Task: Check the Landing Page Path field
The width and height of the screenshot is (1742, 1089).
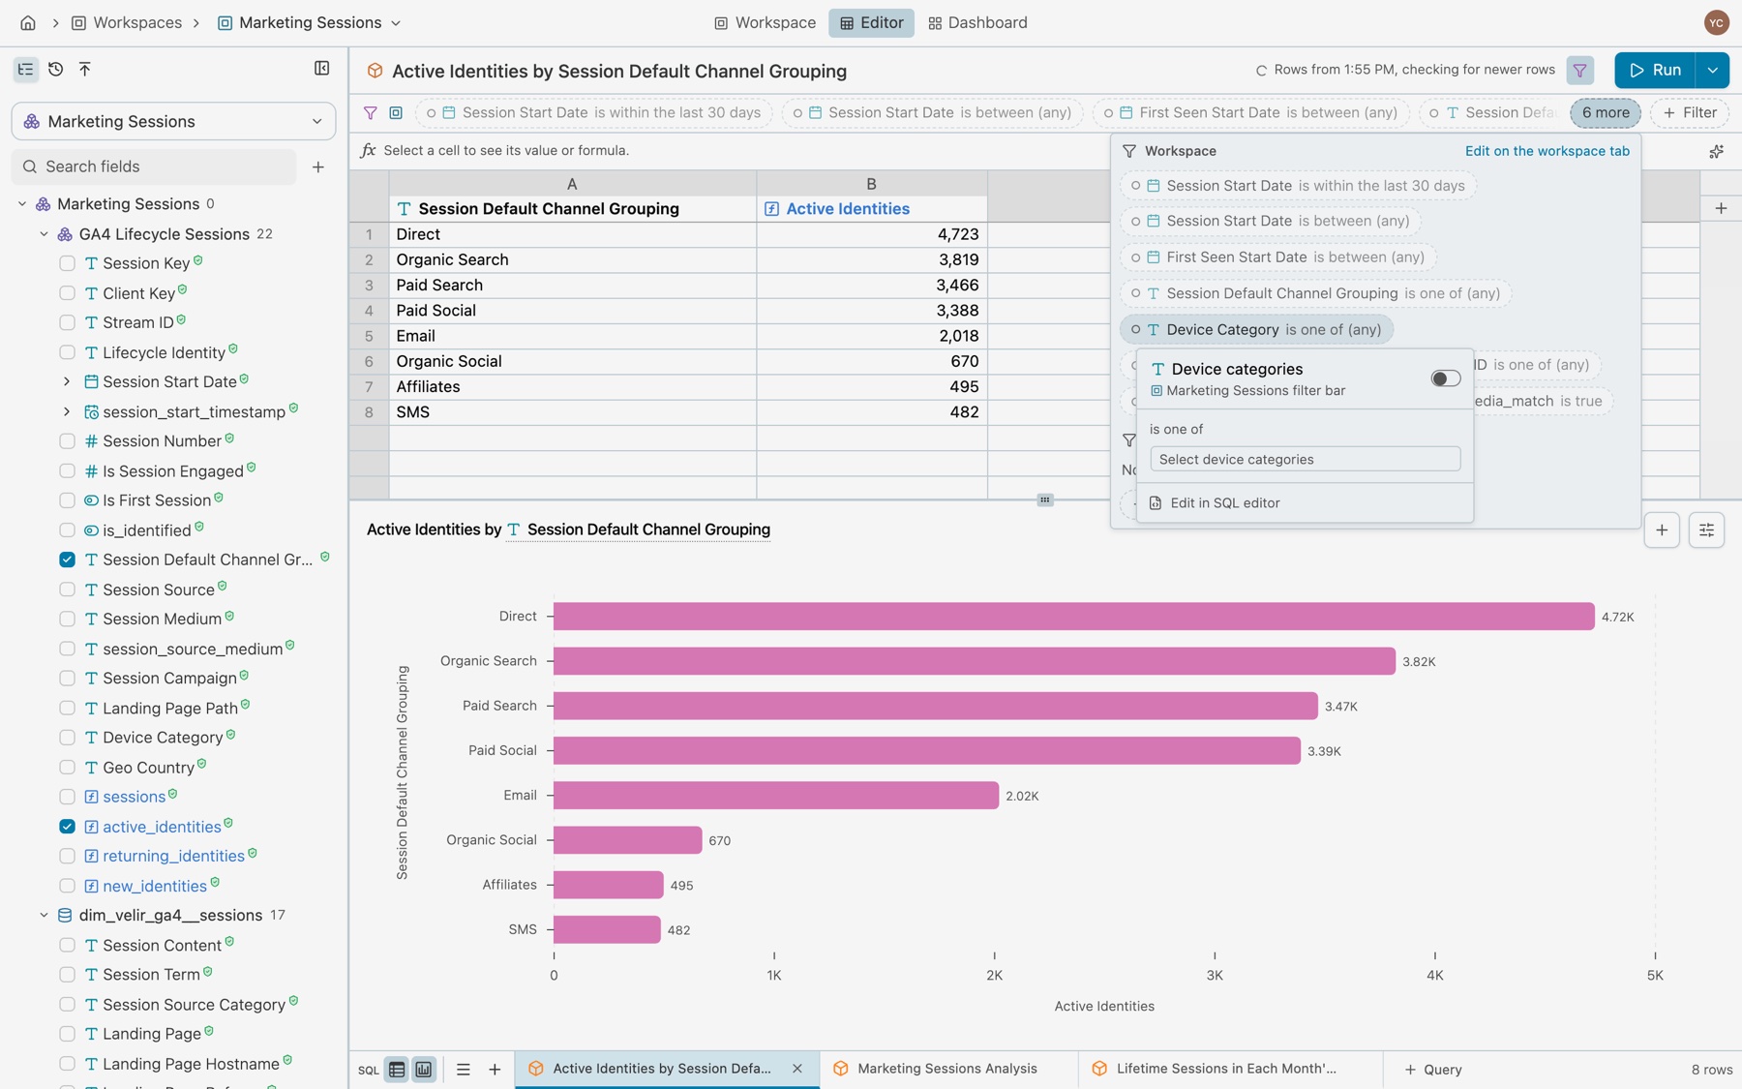Action: [x=67, y=709]
